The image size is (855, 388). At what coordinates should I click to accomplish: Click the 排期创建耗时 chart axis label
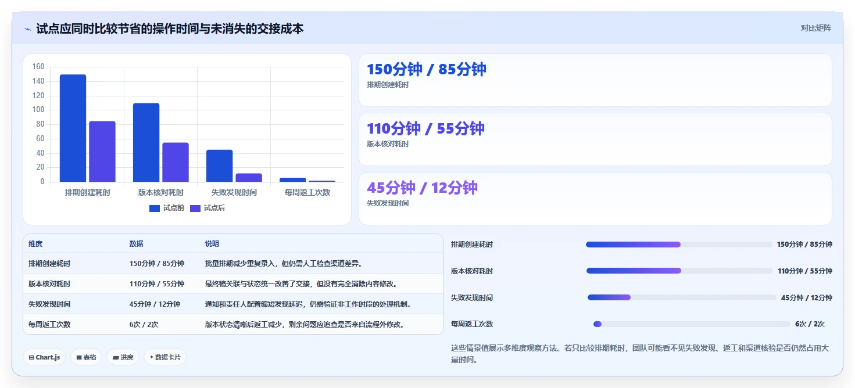(88, 192)
